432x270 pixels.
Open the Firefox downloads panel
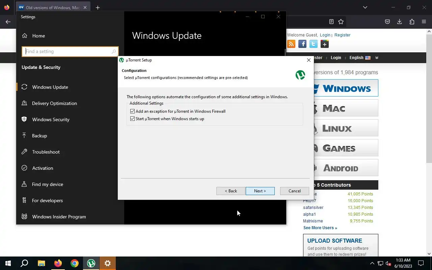click(399, 22)
